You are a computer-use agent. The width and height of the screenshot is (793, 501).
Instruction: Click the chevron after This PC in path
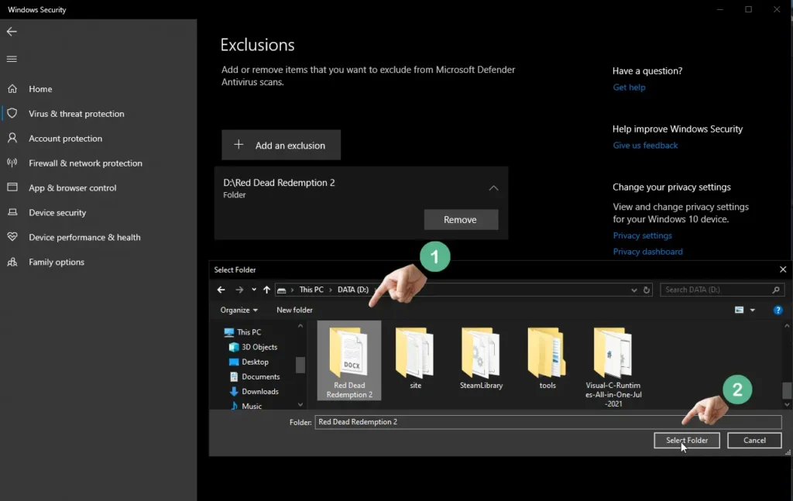point(331,290)
